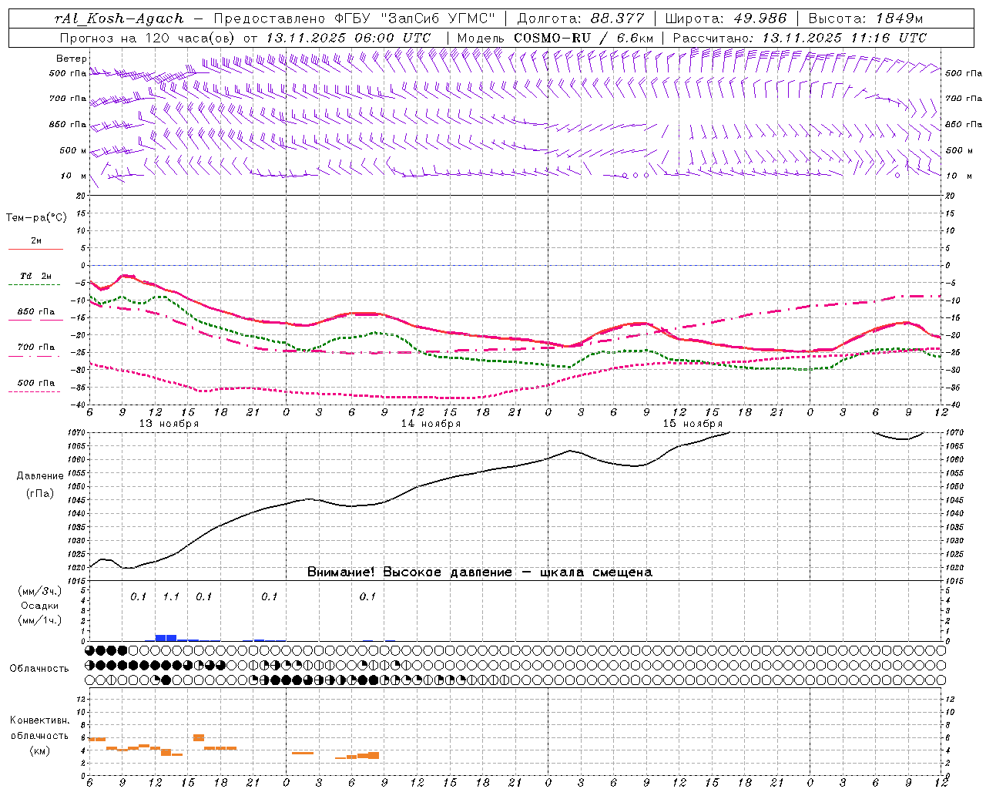
Task: Click the pink dash-dot line sample under '700 гПа'
Action: click(34, 356)
